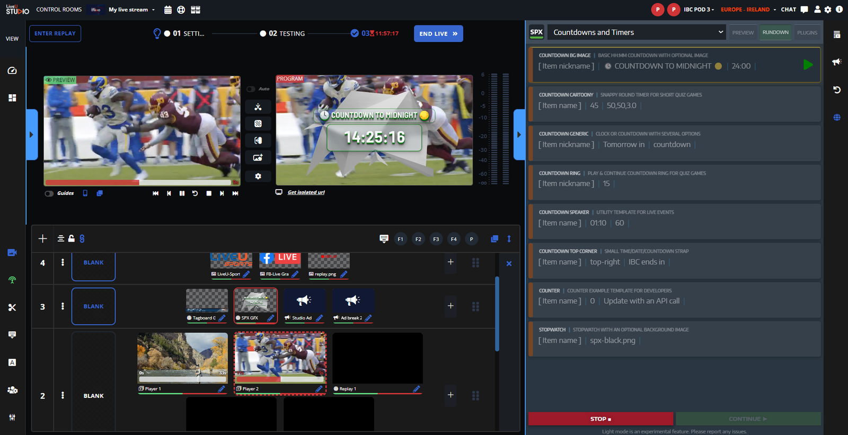The width and height of the screenshot is (848, 435).
Task: Open the settings gear in top bar
Action: (x=828, y=10)
